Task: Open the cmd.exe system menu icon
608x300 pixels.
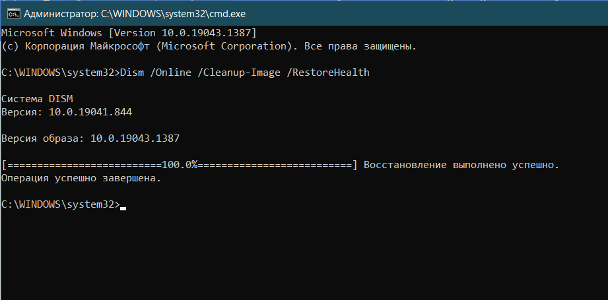Action: pos(14,15)
